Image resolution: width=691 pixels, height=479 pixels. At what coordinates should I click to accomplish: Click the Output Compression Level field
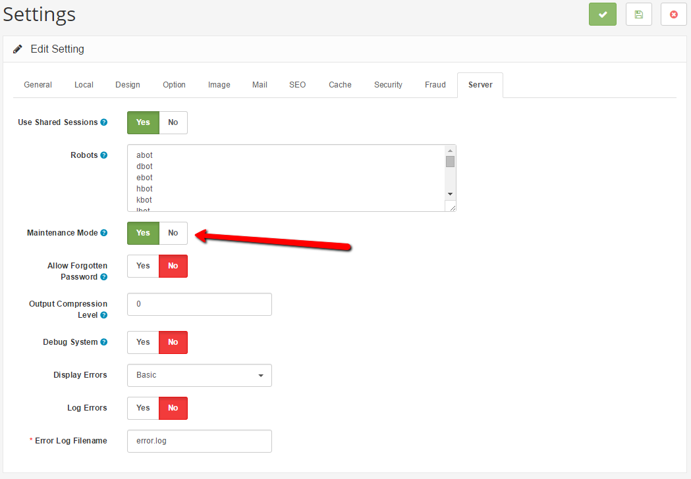[200, 304]
